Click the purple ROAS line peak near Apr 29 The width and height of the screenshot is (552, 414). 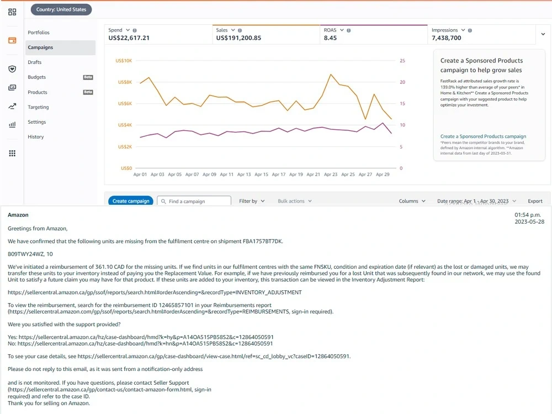click(x=383, y=123)
